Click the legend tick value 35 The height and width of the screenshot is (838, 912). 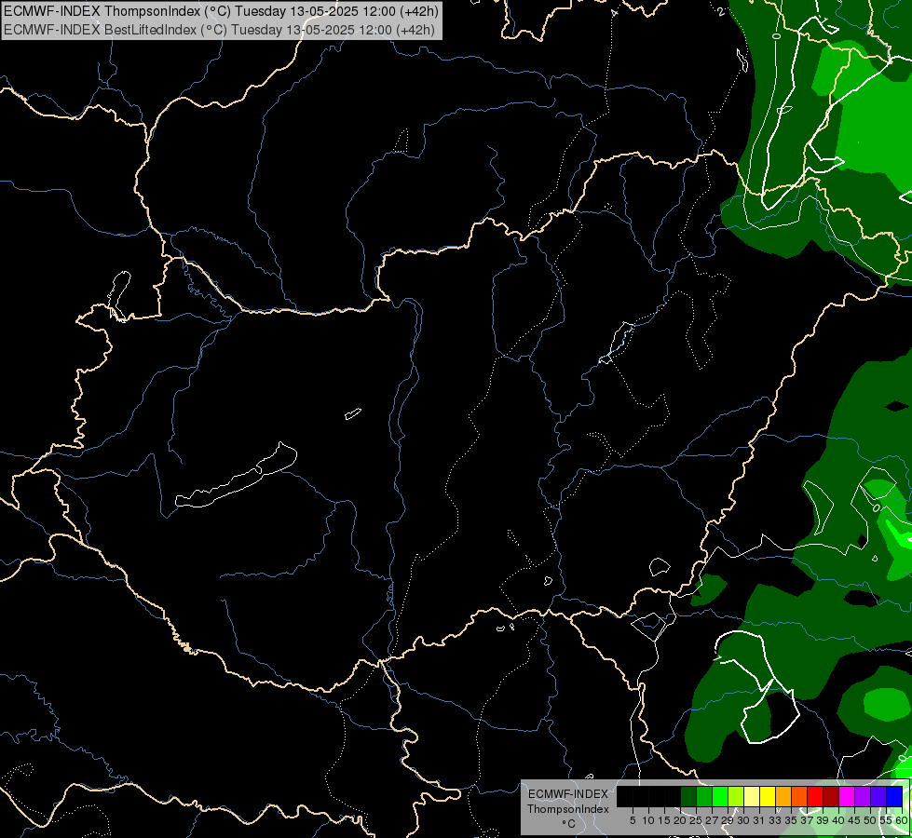tap(791, 820)
